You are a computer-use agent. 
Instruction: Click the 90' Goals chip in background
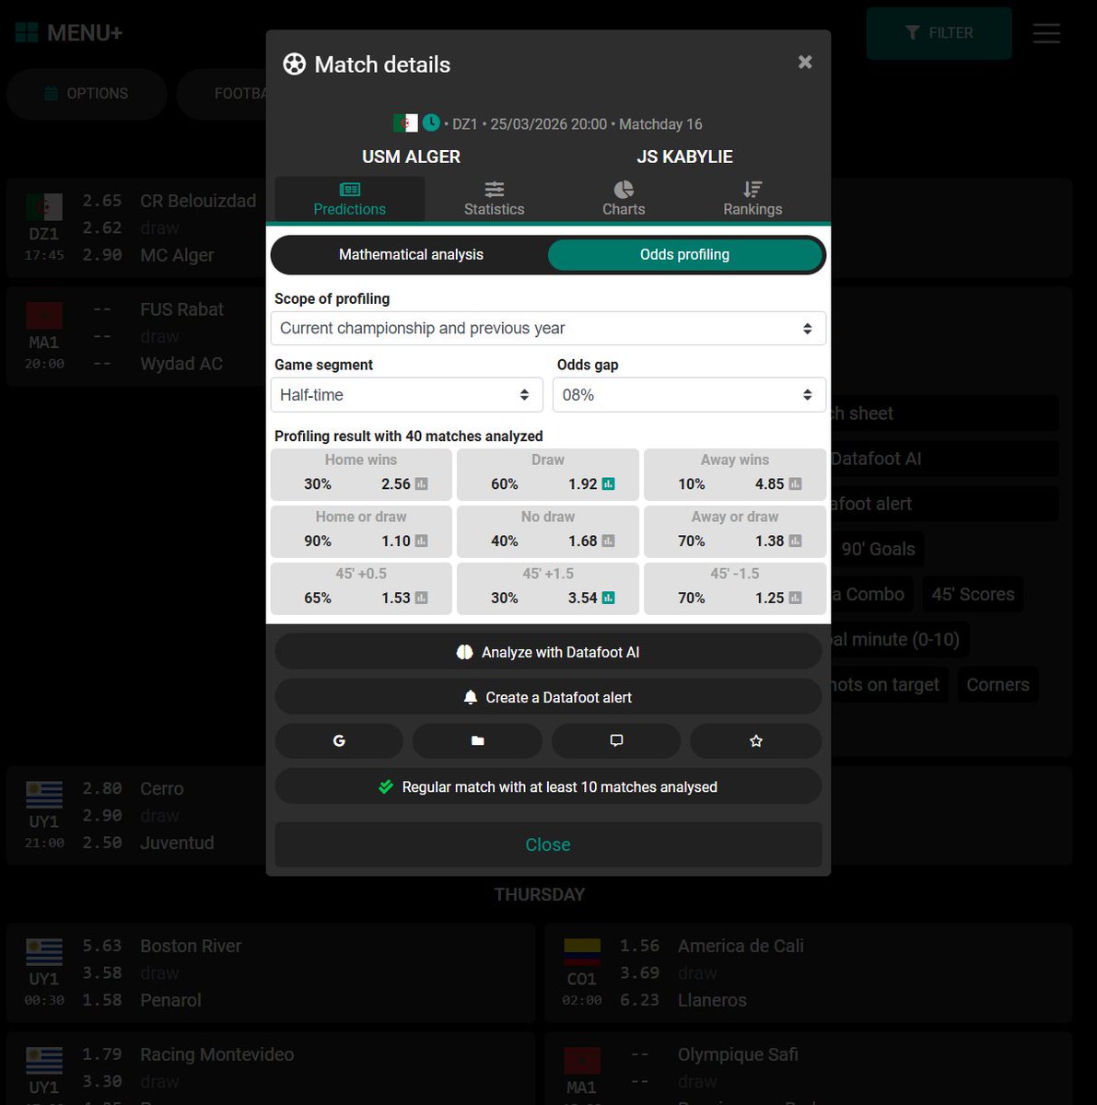click(878, 549)
